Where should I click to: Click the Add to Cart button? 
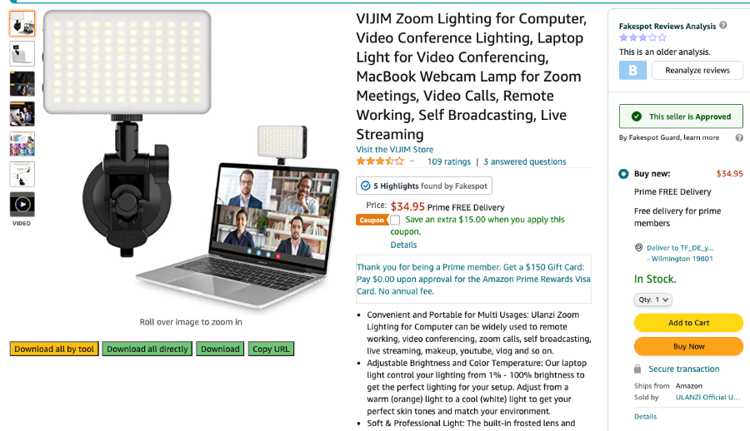pyautogui.click(x=688, y=323)
